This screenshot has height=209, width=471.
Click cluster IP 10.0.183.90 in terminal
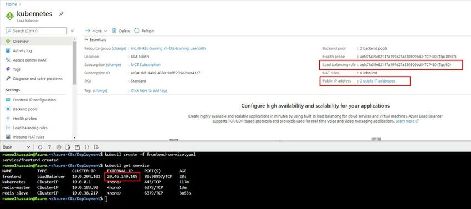pos(85,187)
